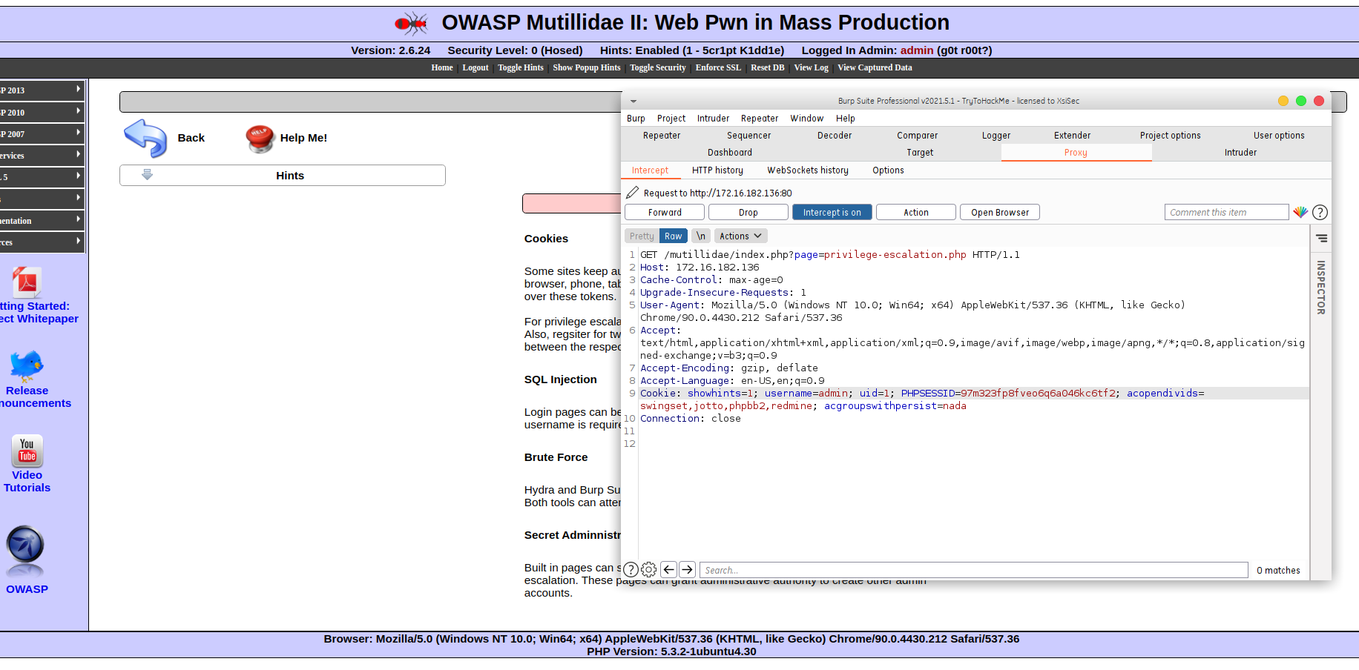Go to previous search match arrow
This screenshot has height=670, width=1359.
coord(668,569)
